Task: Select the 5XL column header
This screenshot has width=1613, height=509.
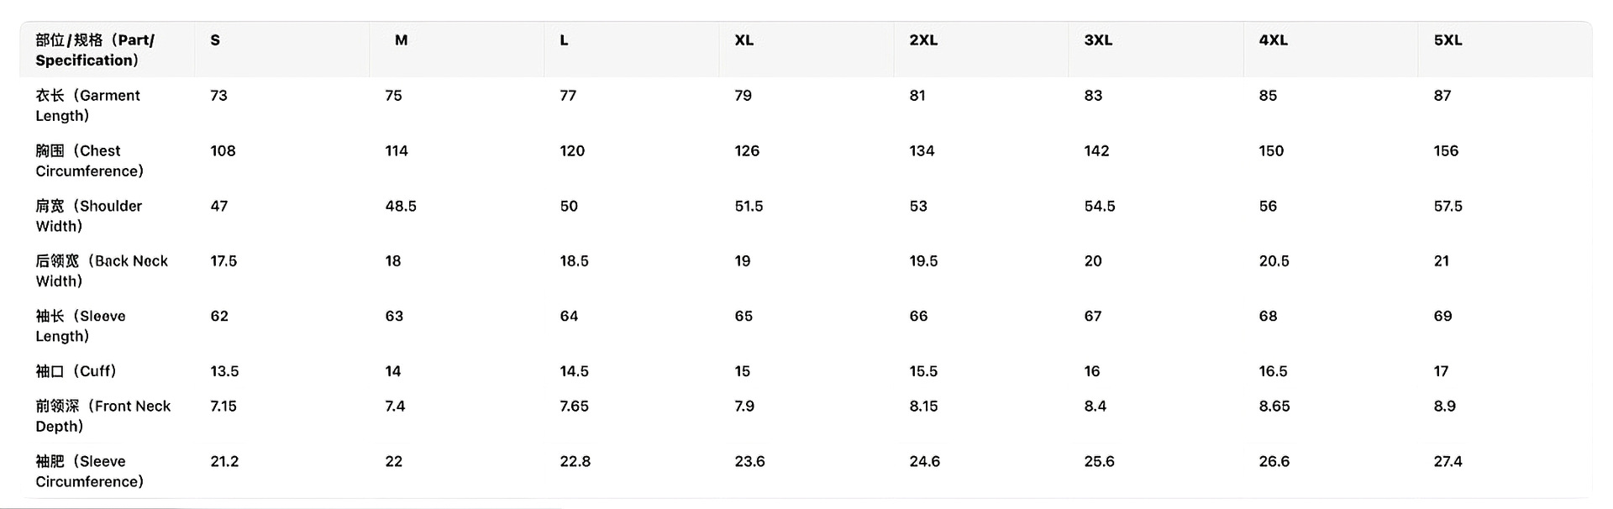Action: tap(1447, 40)
